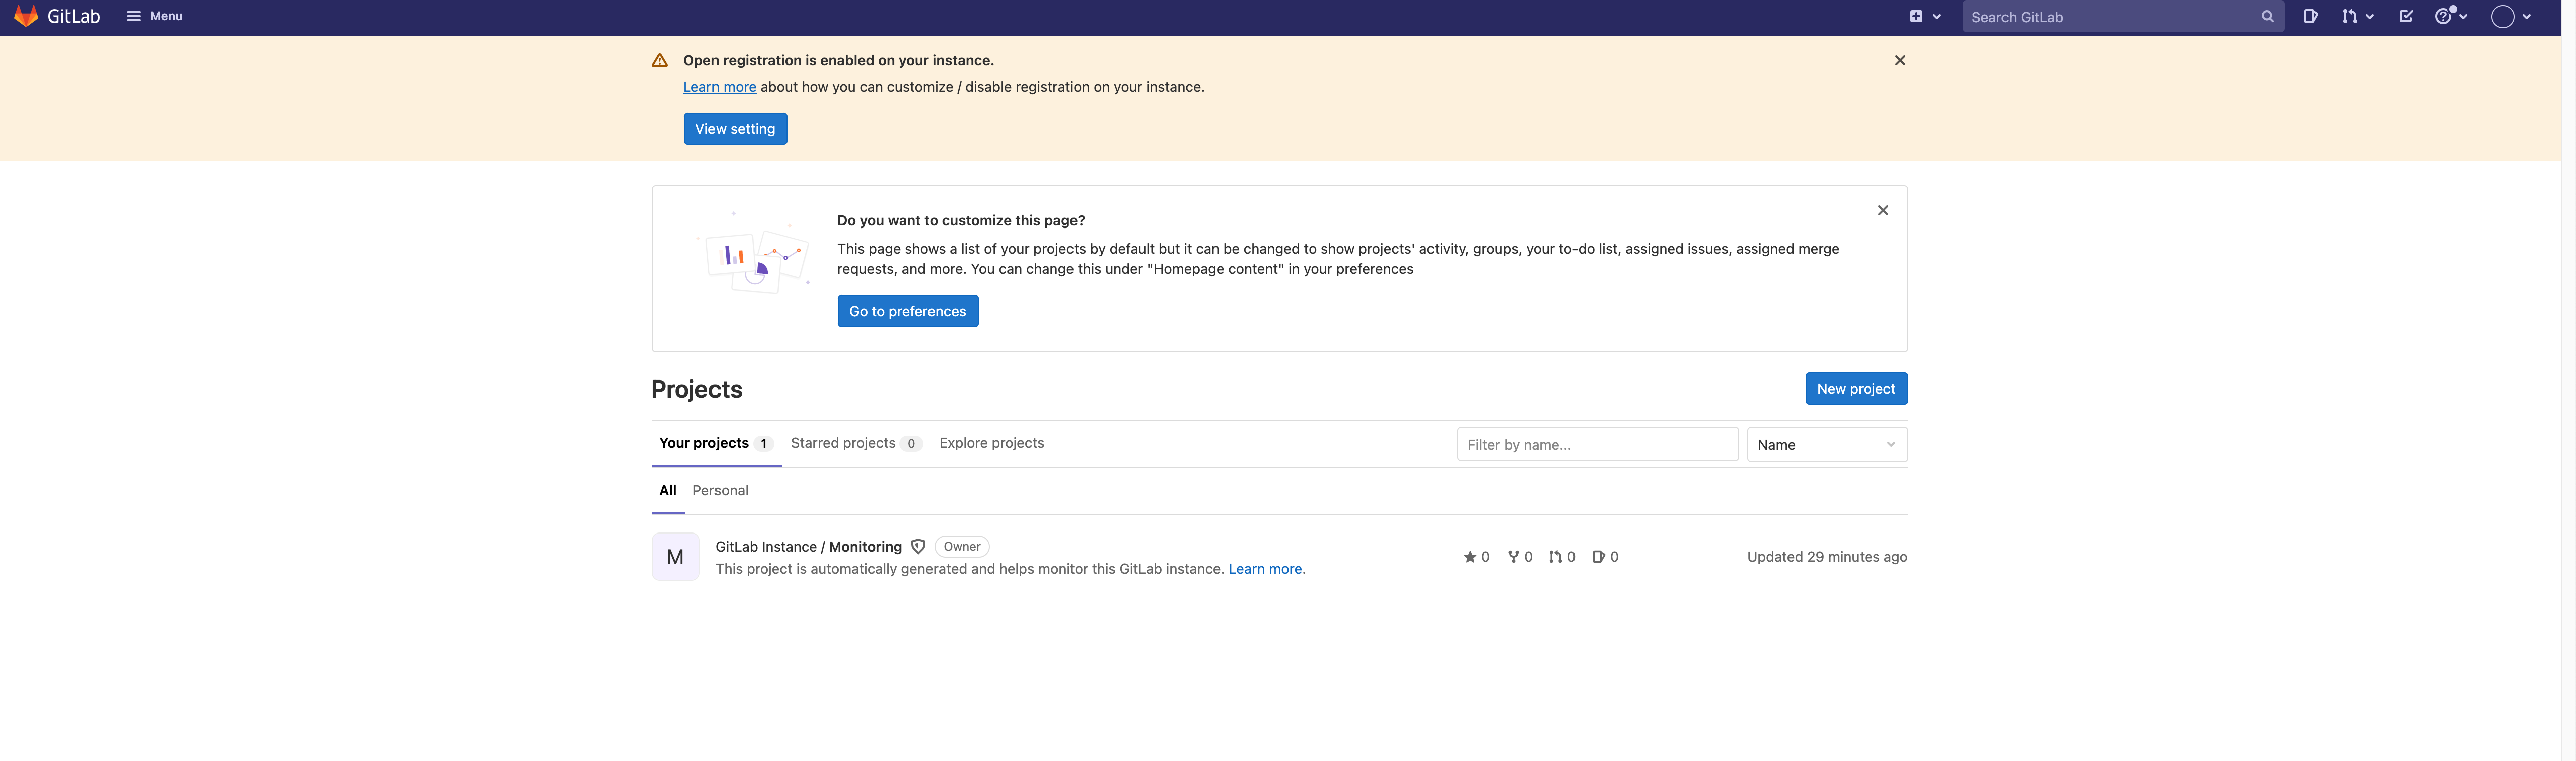Click the Monitoring forks count icon

click(x=1519, y=557)
